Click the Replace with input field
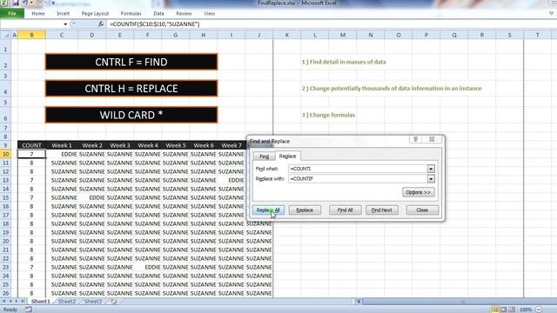Image resolution: width=557 pixels, height=313 pixels. pos(358,179)
